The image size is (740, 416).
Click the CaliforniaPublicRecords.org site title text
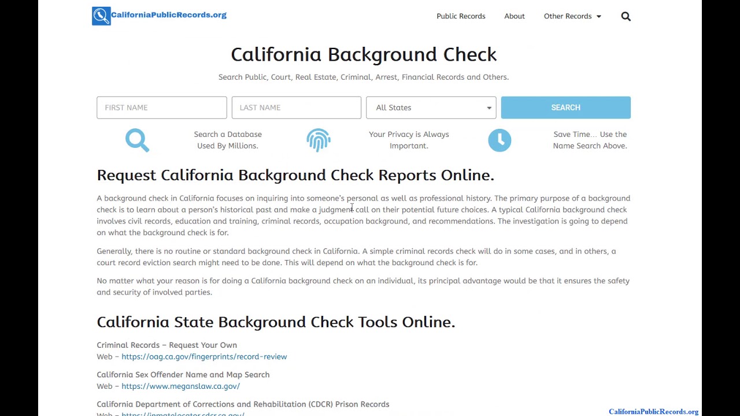click(169, 15)
